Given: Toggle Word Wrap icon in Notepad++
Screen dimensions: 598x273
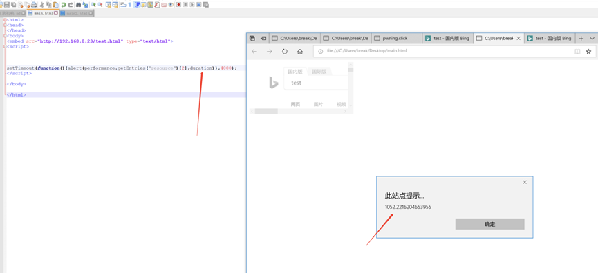Looking at the screenshot, I should 123,5.
